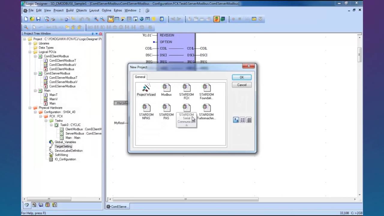
Task: Select DeviceLabelDefinition tree item
Action: 69,151
